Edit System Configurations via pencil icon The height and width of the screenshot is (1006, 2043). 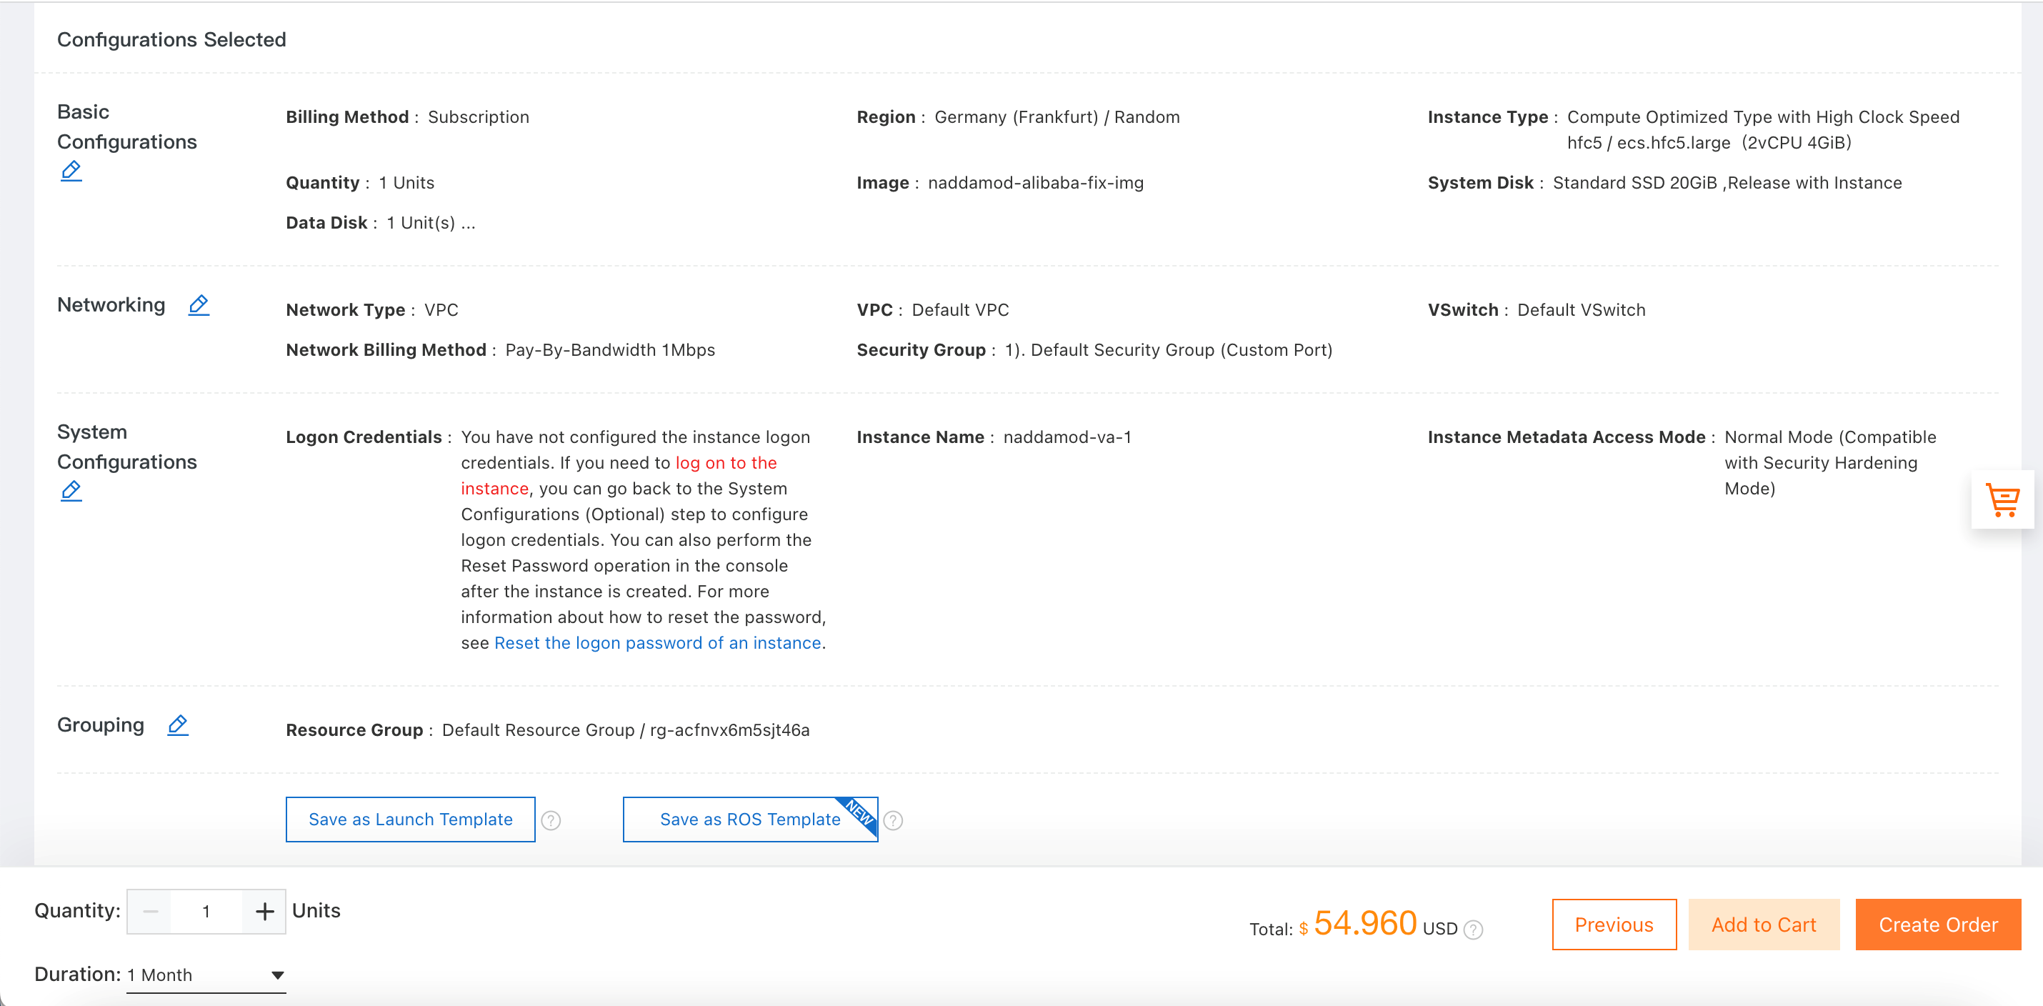point(71,491)
